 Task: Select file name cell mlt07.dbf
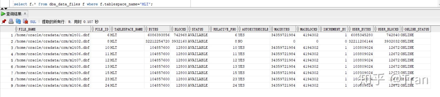pyautogui.click(x=52, y=60)
